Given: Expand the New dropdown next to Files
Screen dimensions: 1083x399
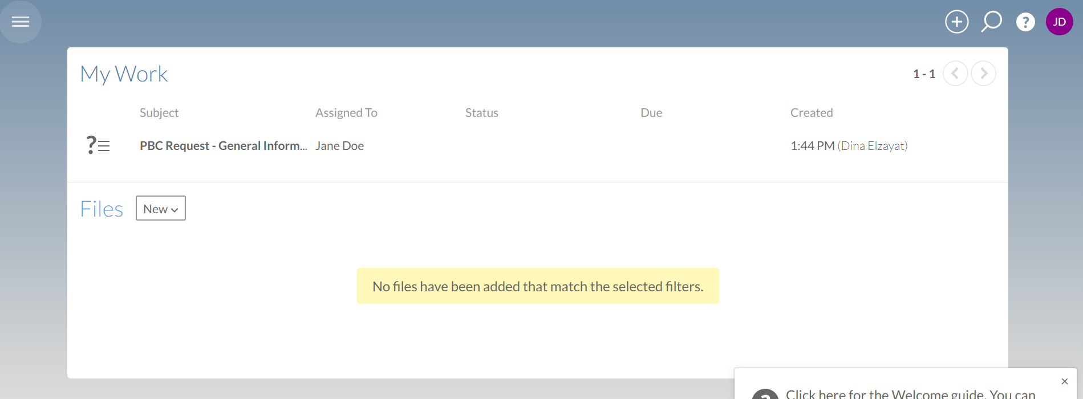Looking at the screenshot, I should pyautogui.click(x=160, y=209).
